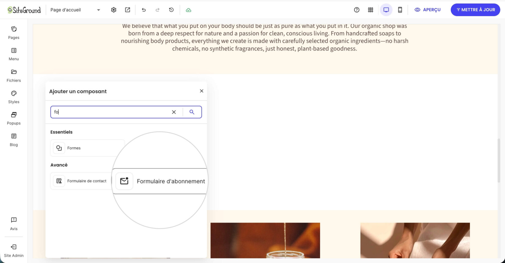Switch to mobile view mode
The image size is (505, 263).
(x=400, y=10)
